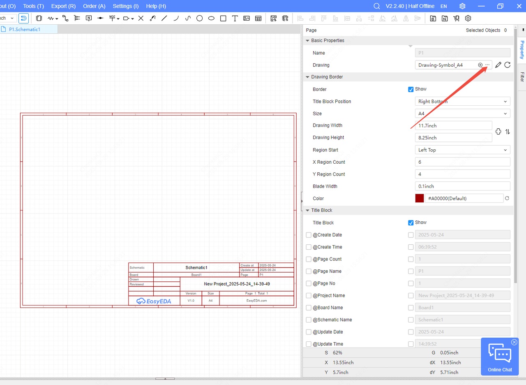Select the Text tool in toolbar
This screenshot has width=526, height=385.
[235, 18]
